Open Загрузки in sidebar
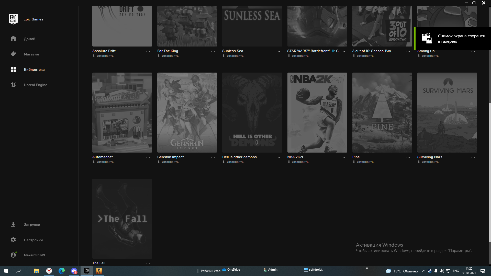 pyautogui.click(x=32, y=225)
